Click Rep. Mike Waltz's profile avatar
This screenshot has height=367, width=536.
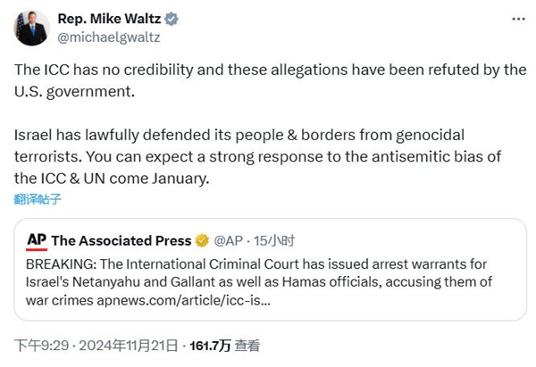32,28
